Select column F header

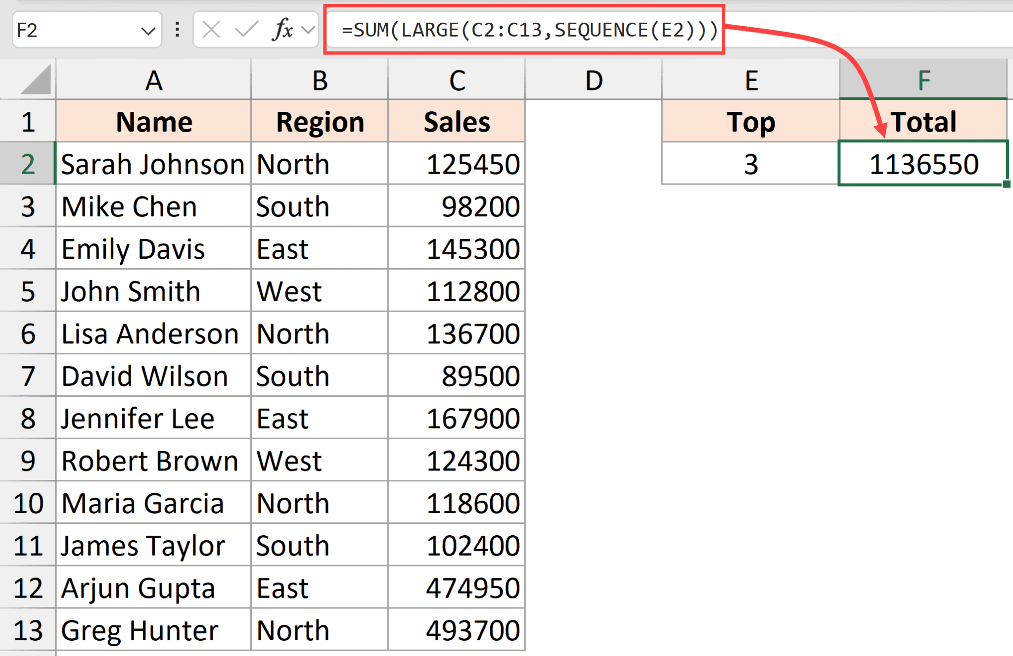tap(923, 80)
